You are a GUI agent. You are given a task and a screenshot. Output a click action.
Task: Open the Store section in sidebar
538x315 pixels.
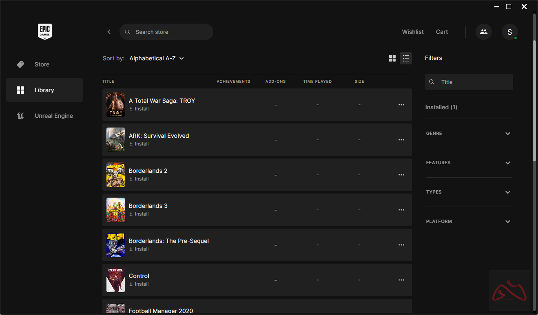pos(42,64)
